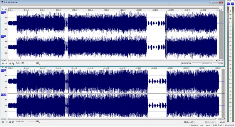Click time zoom in at bottom window's right
Image resolution: width=235 pixels, height=127 pixels.
click(219, 119)
